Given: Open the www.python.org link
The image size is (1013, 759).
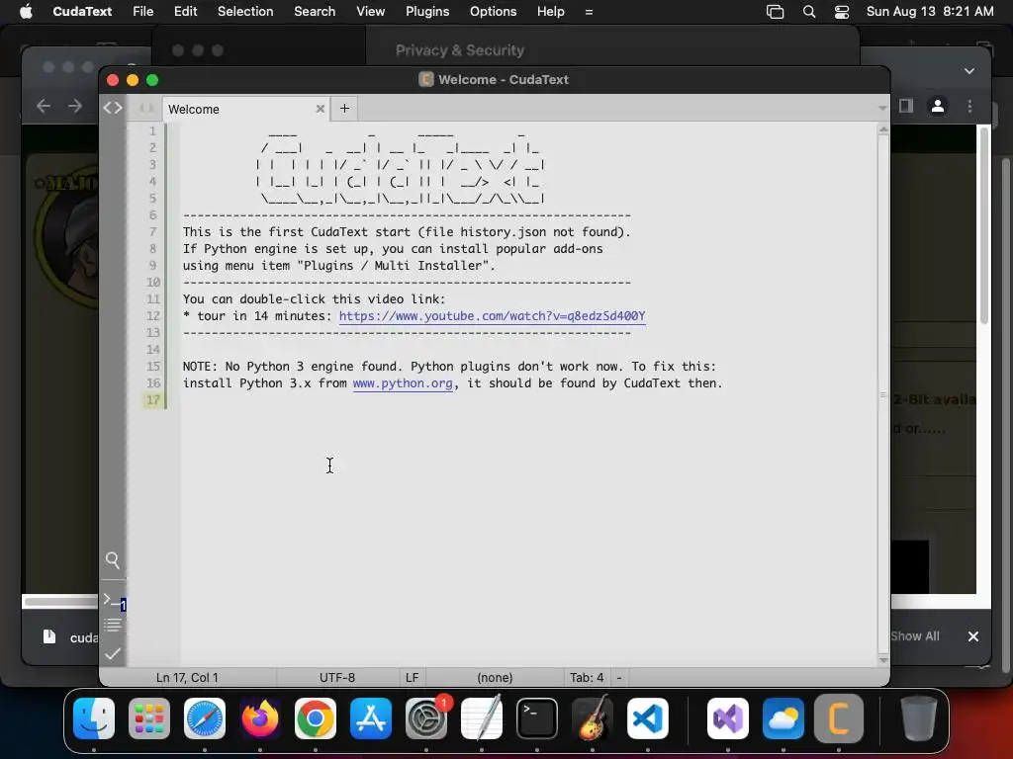Looking at the screenshot, I should [x=403, y=382].
